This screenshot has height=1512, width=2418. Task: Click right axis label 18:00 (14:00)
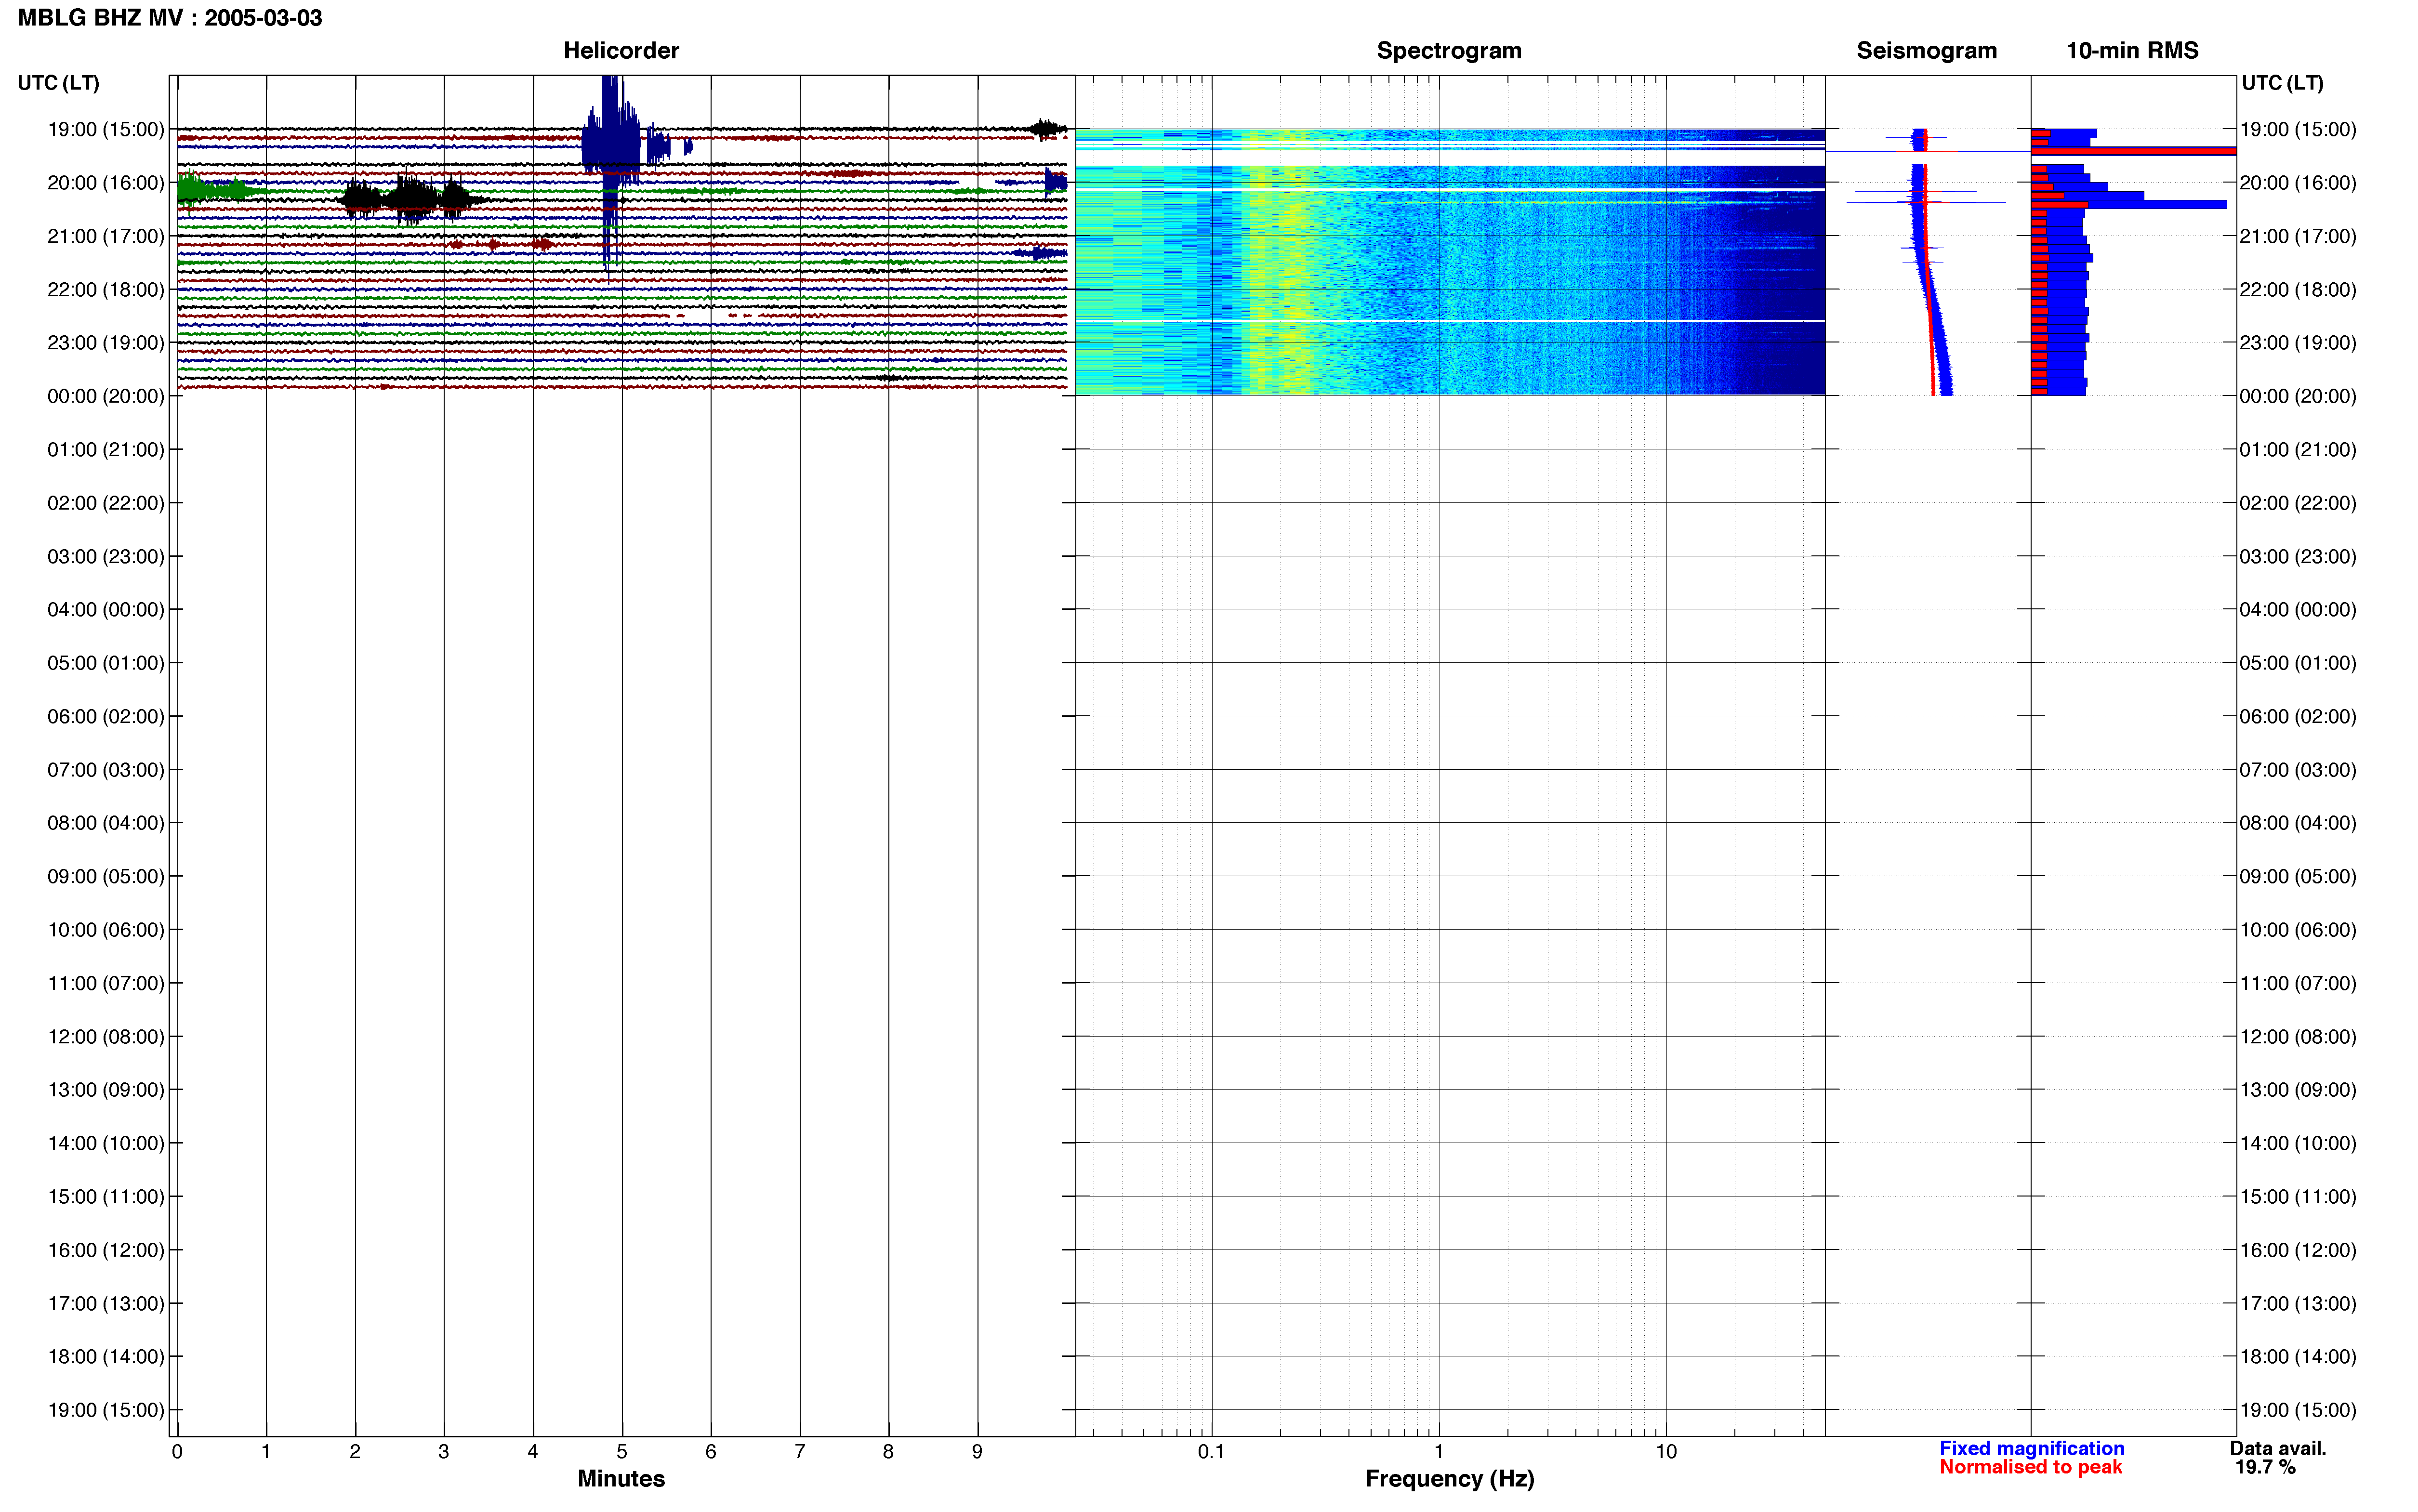(2298, 1356)
